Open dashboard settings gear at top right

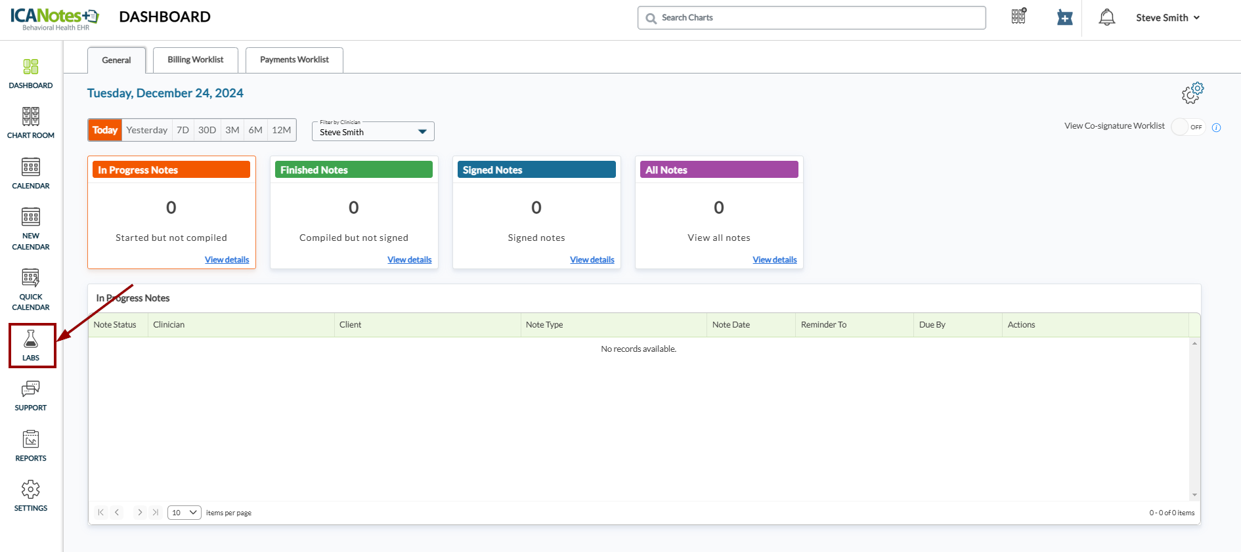tap(1192, 93)
